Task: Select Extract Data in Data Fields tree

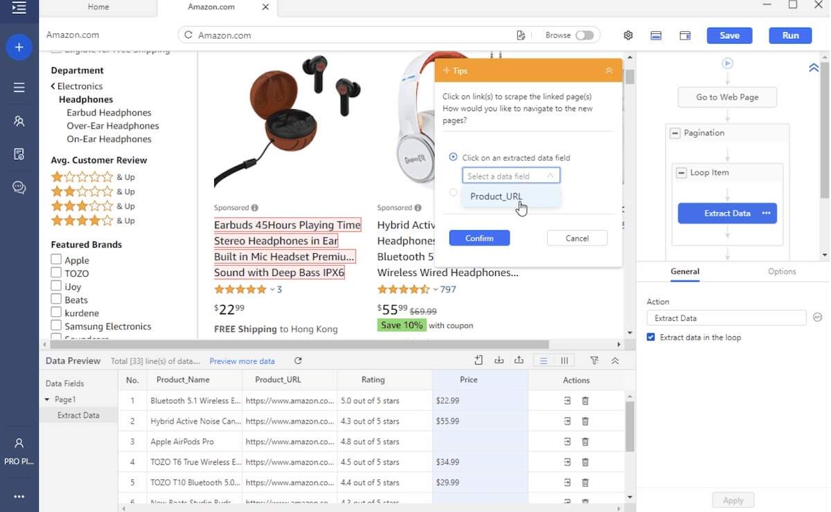Action: [78, 415]
